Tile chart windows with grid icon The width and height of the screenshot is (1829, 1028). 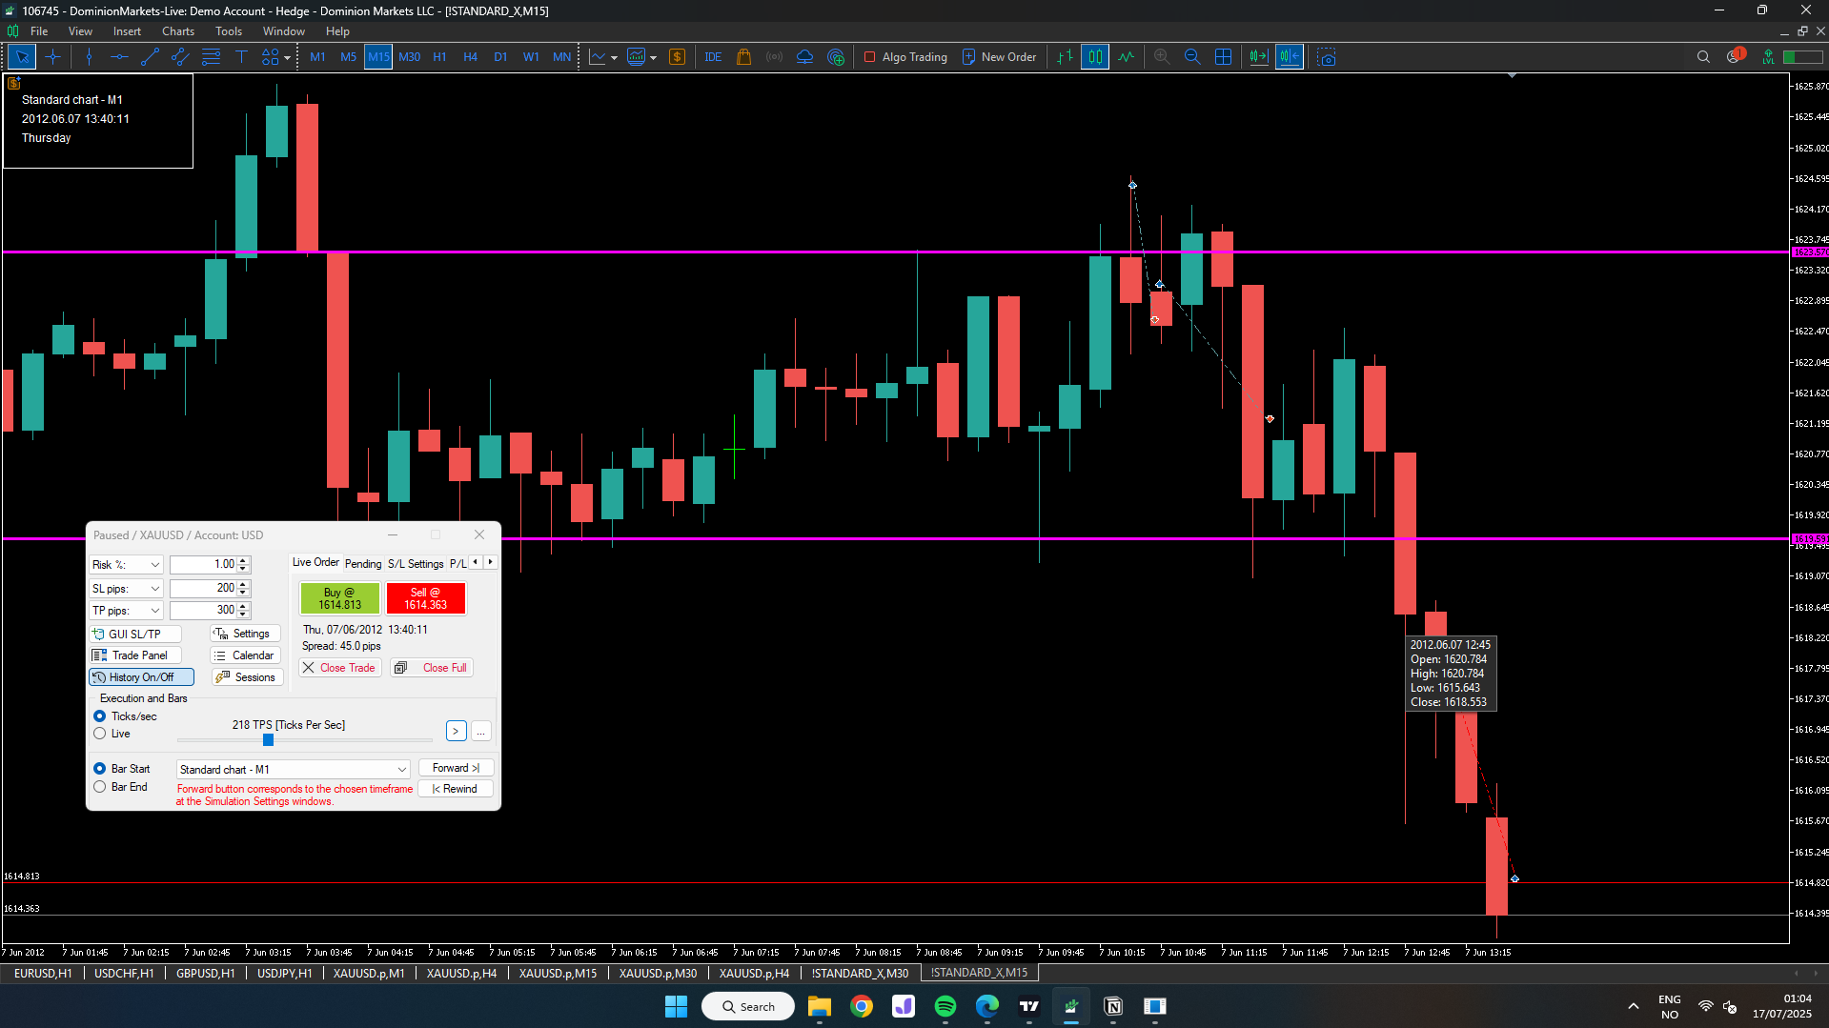click(x=1223, y=57)
